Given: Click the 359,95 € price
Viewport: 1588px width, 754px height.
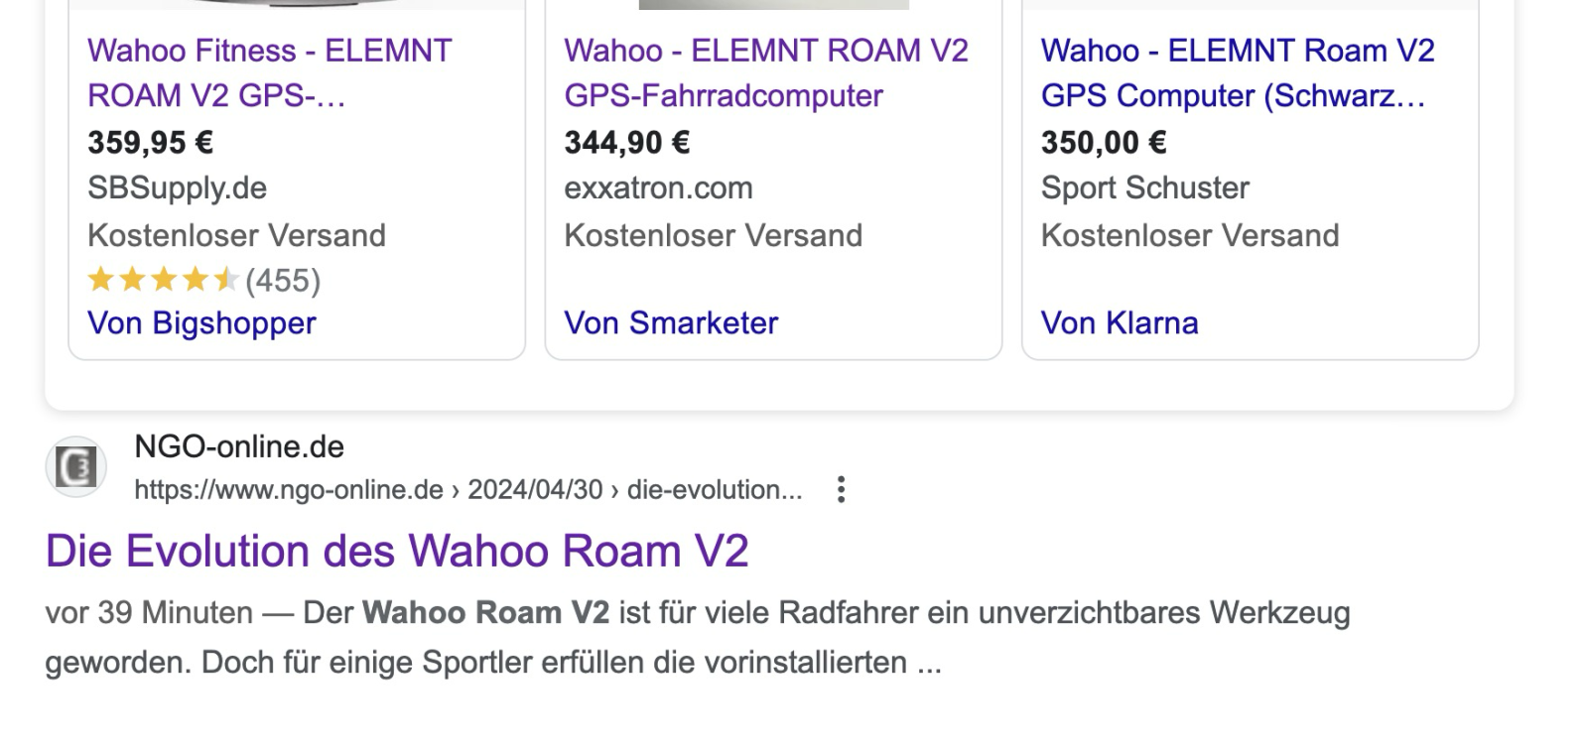Looking at the screenshot, I should pyautogui.click(x=150, y=143).
